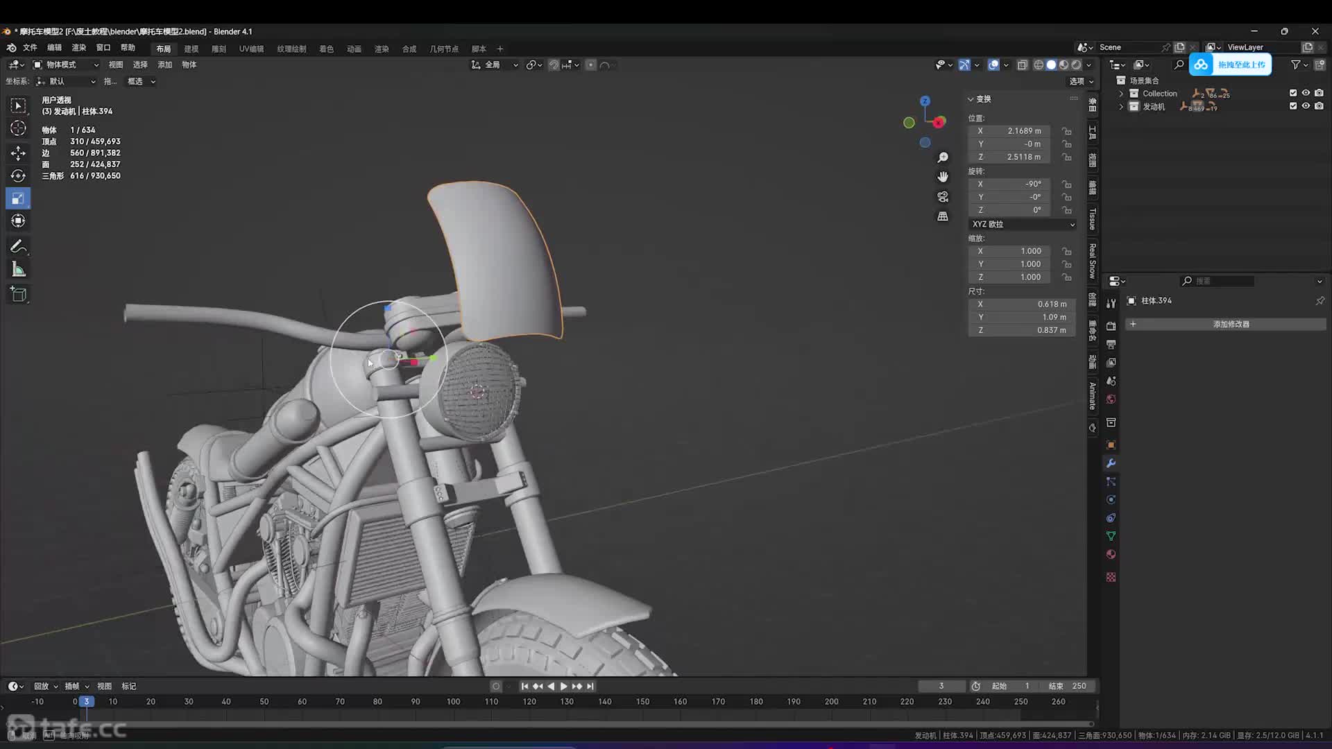Open the Object Data mesh tab
Viewport: 1332px width, 749px height.
[1111, 536]
